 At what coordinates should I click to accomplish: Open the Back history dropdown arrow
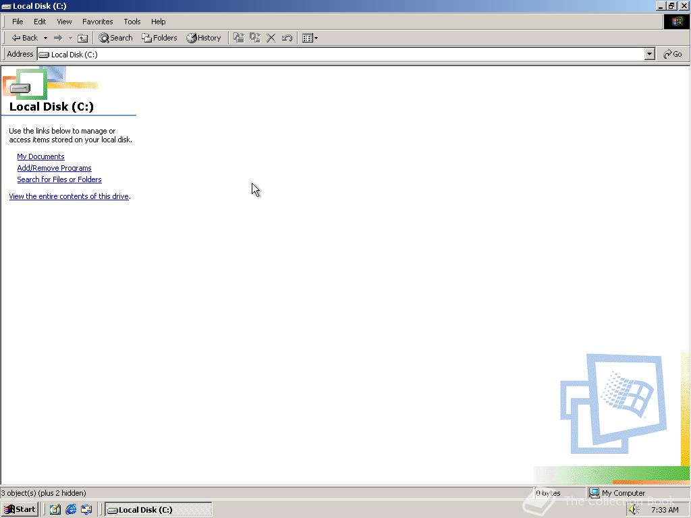pyautogui.click(x=45, y=38)
